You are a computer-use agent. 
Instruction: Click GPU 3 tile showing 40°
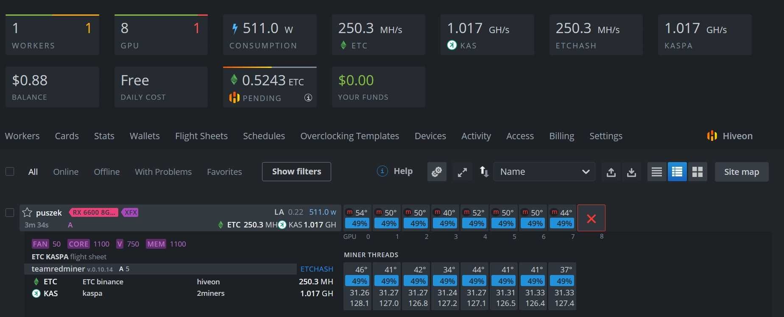coord(444,218)
